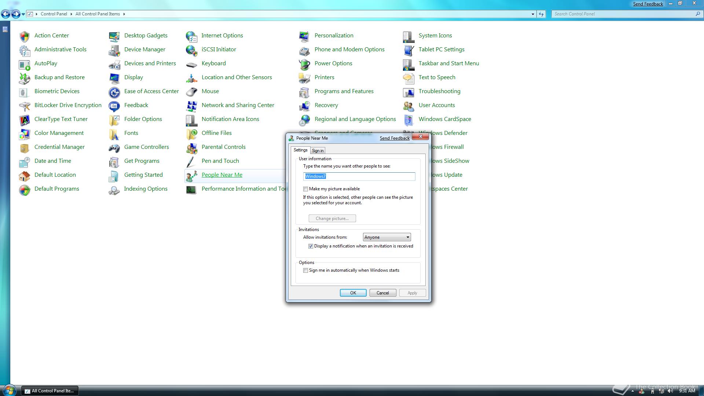The image size is (704, 396).
Task: Click the Forward navigation arrow
Action: click(16, 14)
